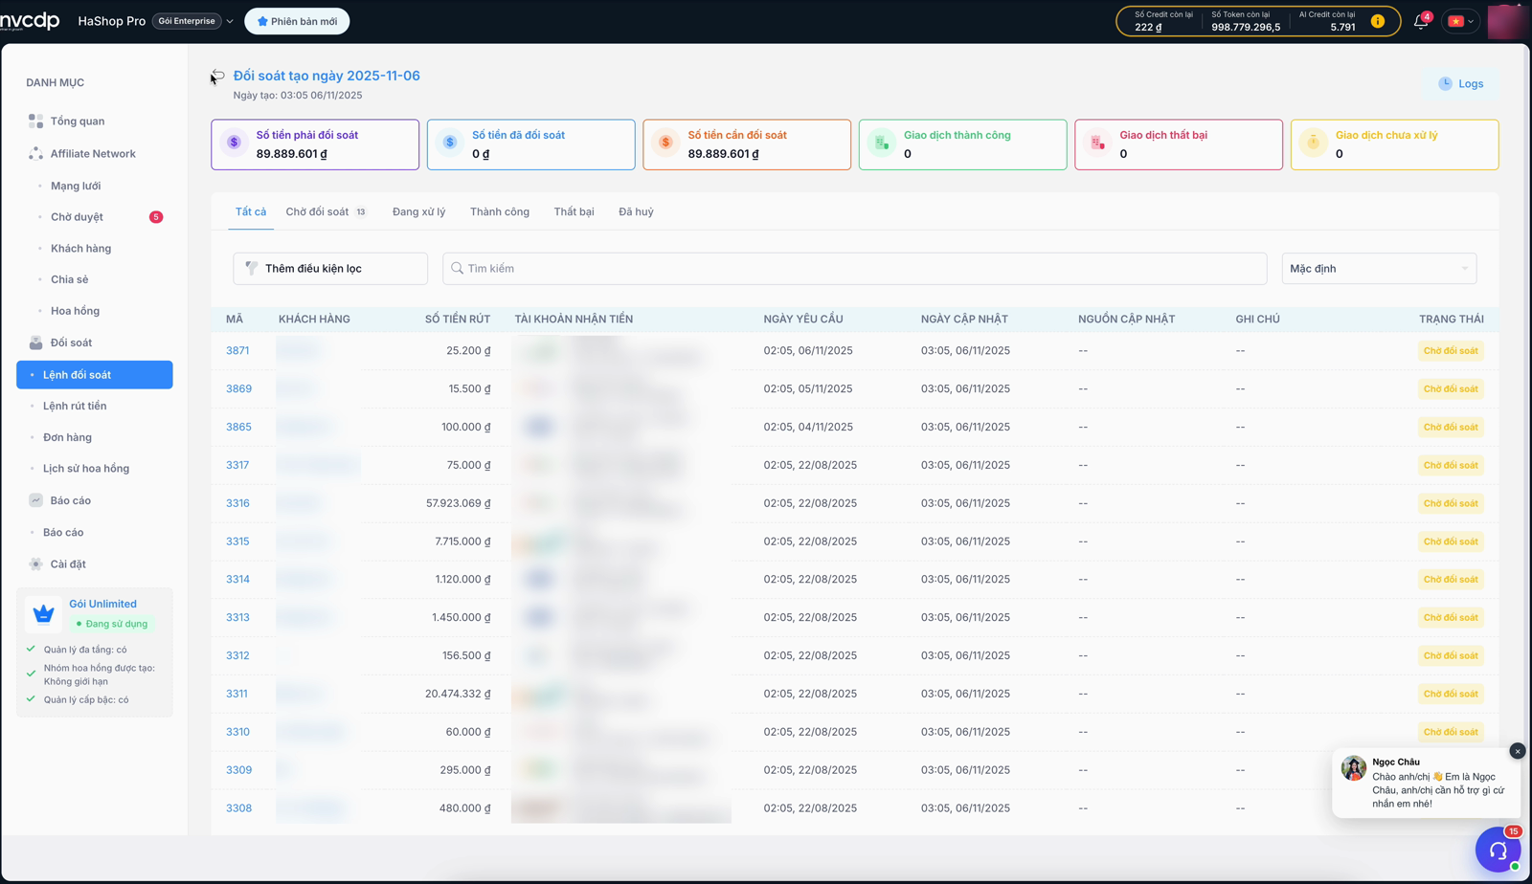Click the Đối soát sidebar icon

tap(35, 343)
